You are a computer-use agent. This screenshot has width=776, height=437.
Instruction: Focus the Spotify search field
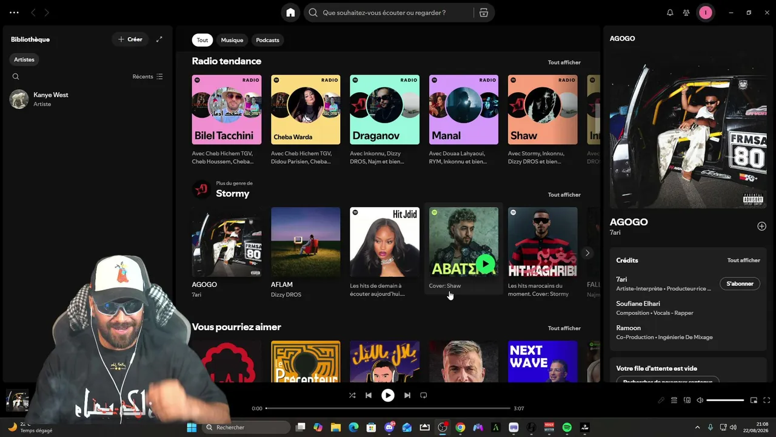[388, 13]
